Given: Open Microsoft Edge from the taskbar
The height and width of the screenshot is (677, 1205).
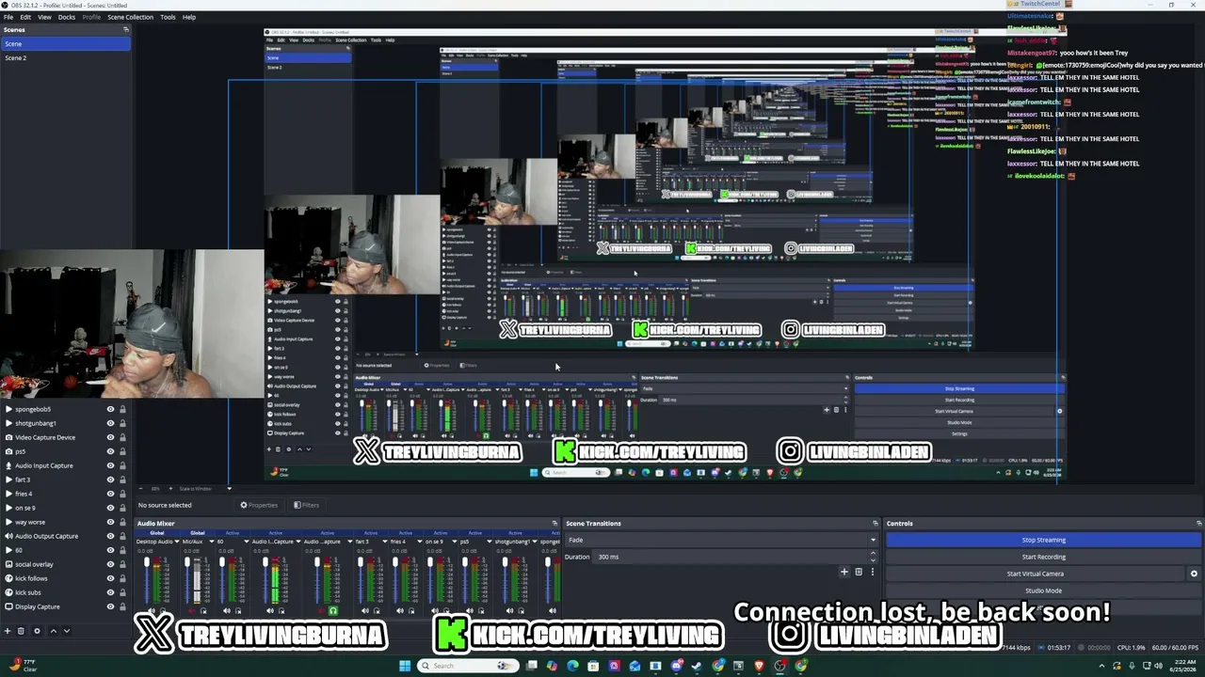Looking at the screenshot, I should point(572,666).
